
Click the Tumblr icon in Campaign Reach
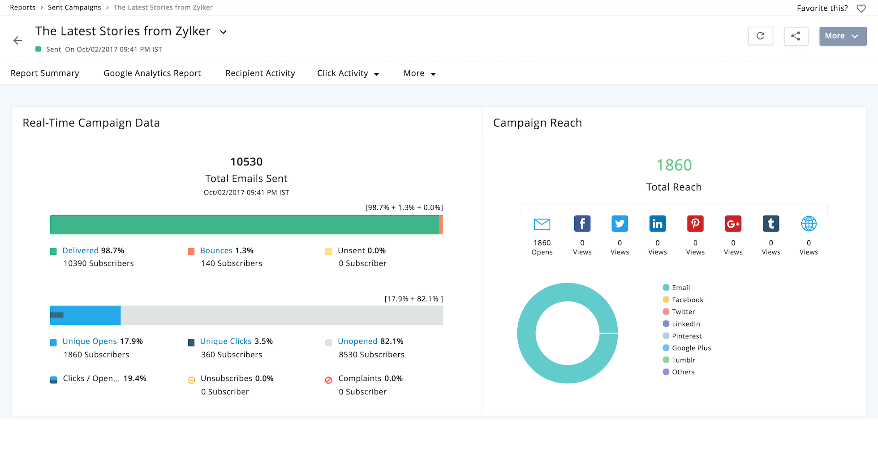(x=770, y=224)
